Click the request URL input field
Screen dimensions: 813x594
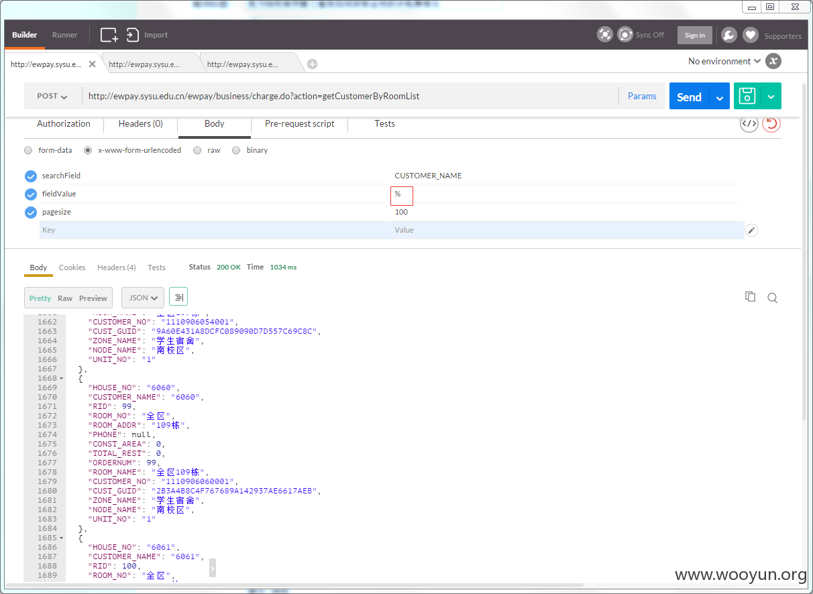pos(350,96)
